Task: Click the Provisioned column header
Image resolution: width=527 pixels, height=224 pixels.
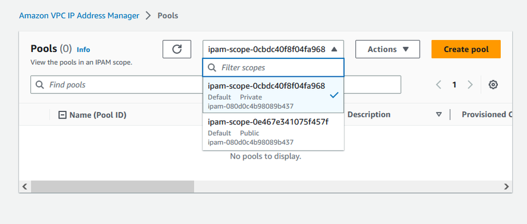Action: pyautogui.click(x=487, y=114)
